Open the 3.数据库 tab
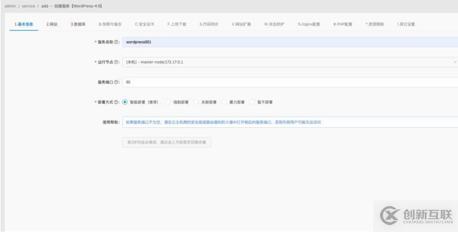Image resolution: width=458 pixels, height=232 pixels. (x=78, y=24)
